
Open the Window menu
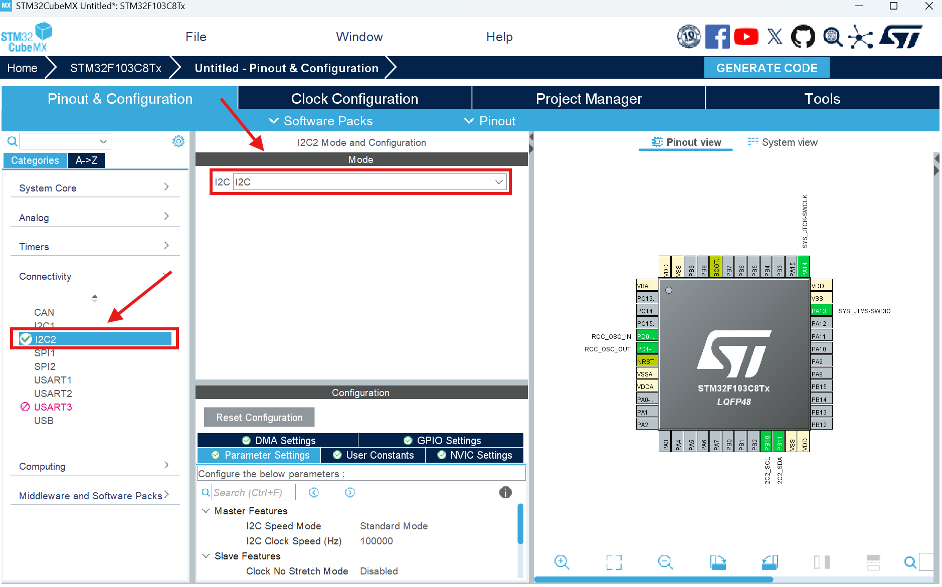point(359,37)
